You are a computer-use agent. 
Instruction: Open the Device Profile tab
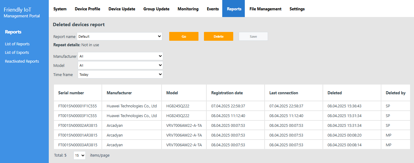(x=87, y=9)
